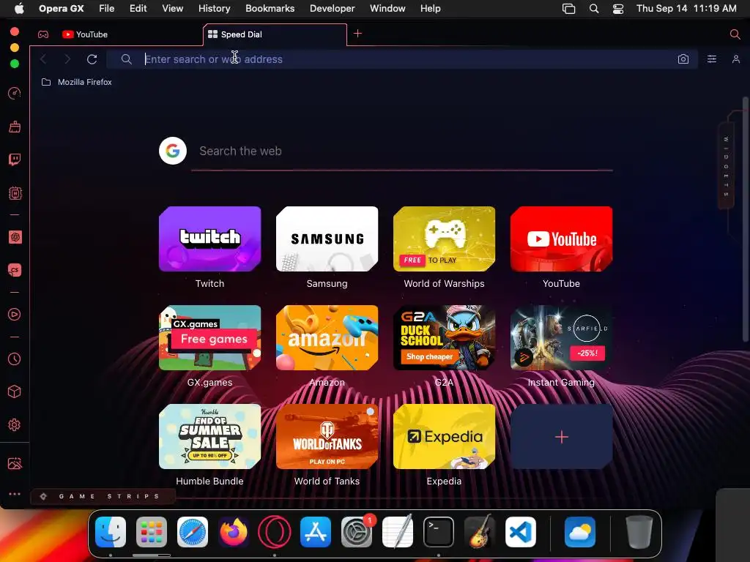Viewport: 750px width, 562px height.
Task: Open the World of Tanks tile
Action: click(x=327, y=437)
